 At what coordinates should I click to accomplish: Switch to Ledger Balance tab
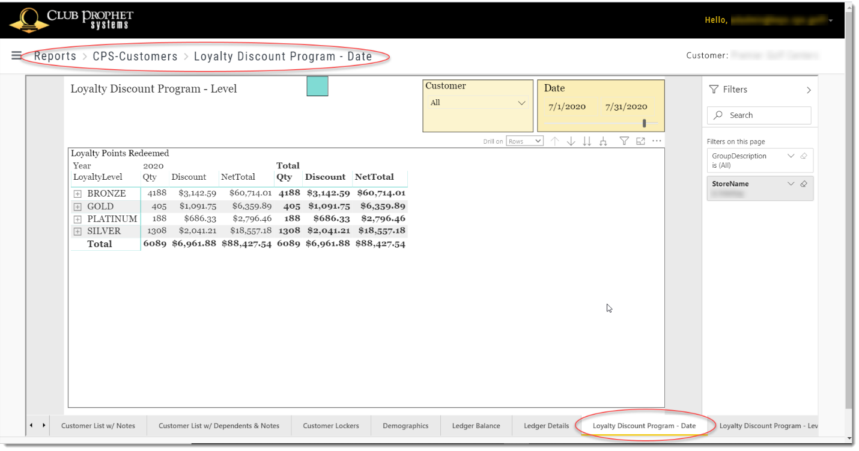point(476,426)
